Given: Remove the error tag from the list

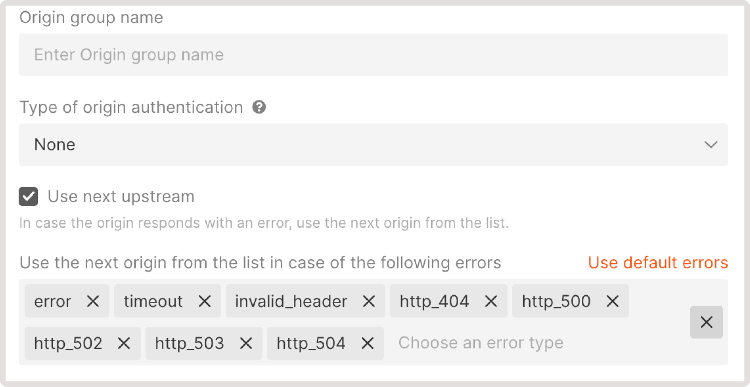Looking at the screenshot, I should point(93,301).
